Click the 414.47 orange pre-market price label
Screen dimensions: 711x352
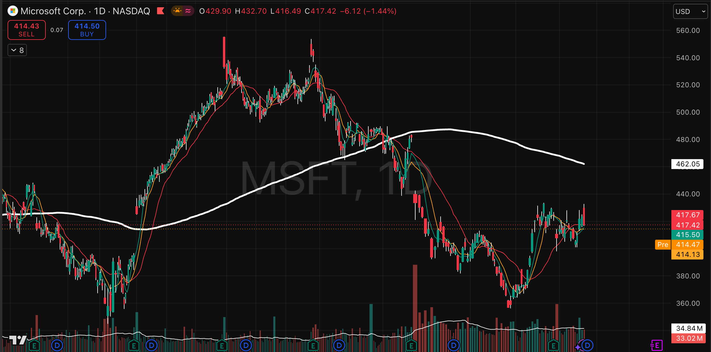click(687, 245)
